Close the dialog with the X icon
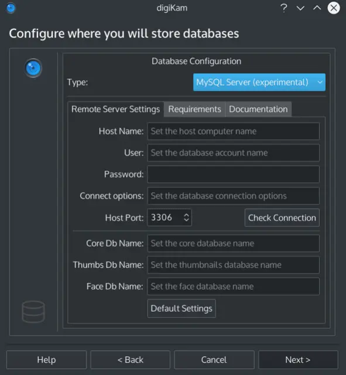 334,8
